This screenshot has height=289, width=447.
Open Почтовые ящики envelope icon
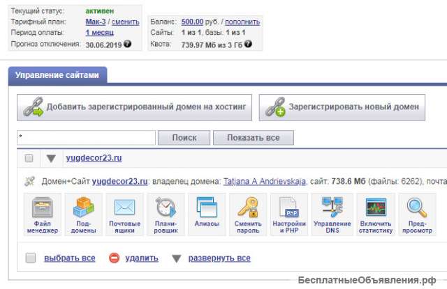click(x=124, y=214)
